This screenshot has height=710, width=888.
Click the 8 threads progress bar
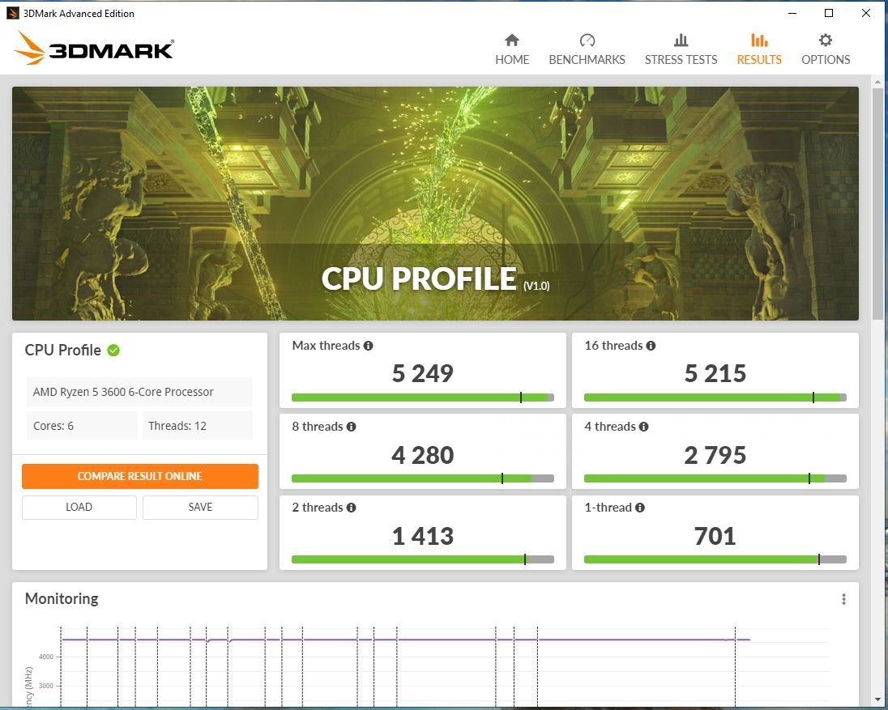coord(422,478)
